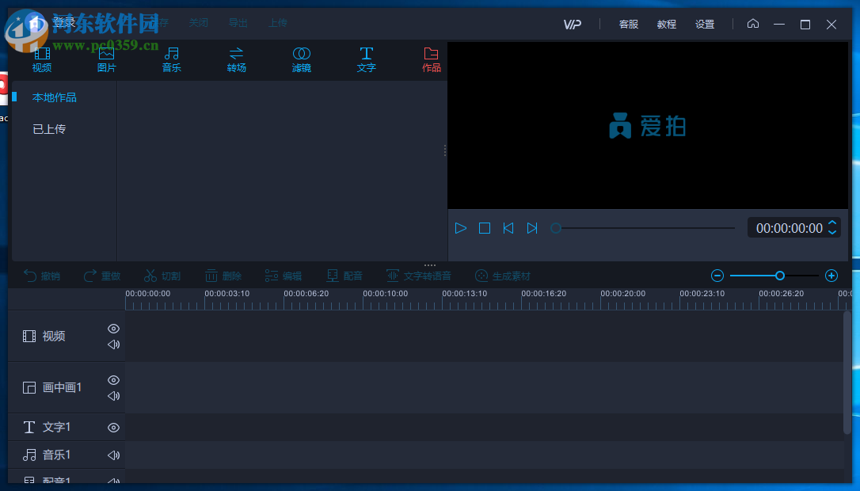Click 导出 in the top menu bar

click(x=238, y=23)
